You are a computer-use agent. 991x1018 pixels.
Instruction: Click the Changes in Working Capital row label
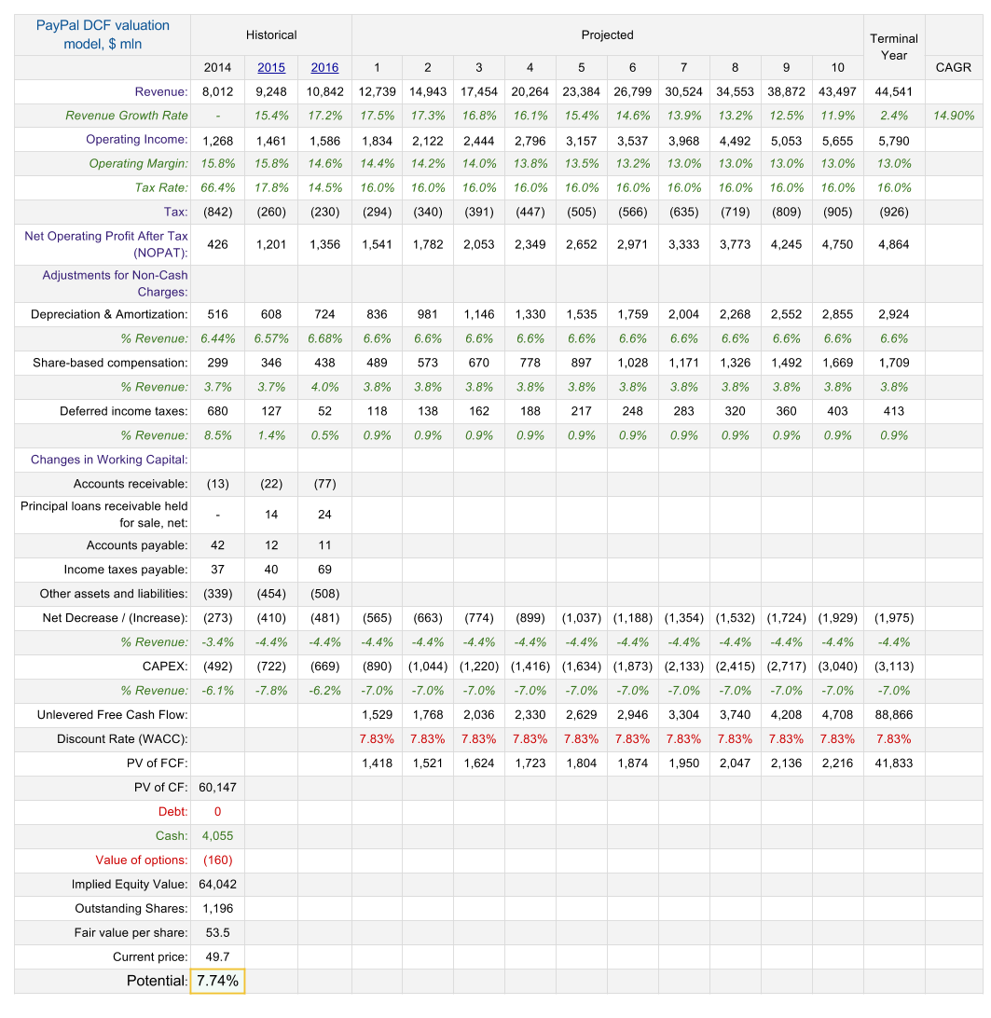point(112,460)
